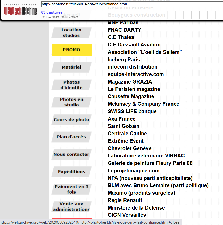
Task: Click Maximo (produits surgelés) entry
Action: click(x=141, y=193)
